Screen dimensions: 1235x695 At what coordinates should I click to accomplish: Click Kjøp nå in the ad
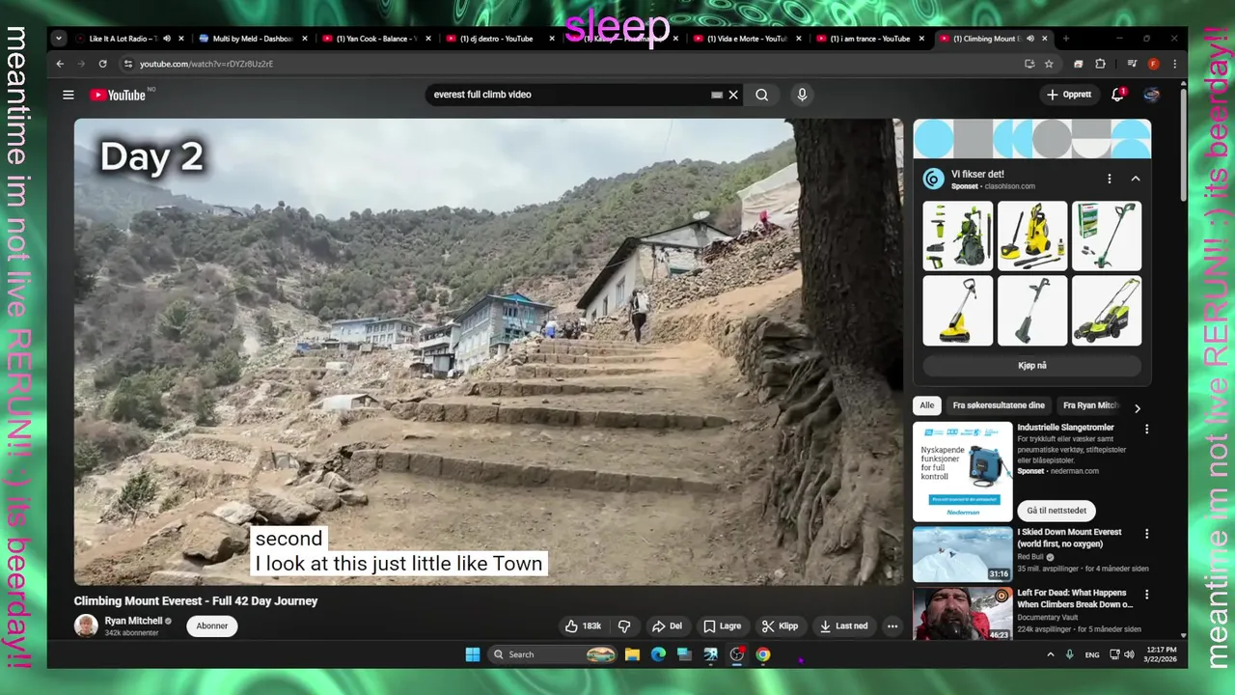1032,366
